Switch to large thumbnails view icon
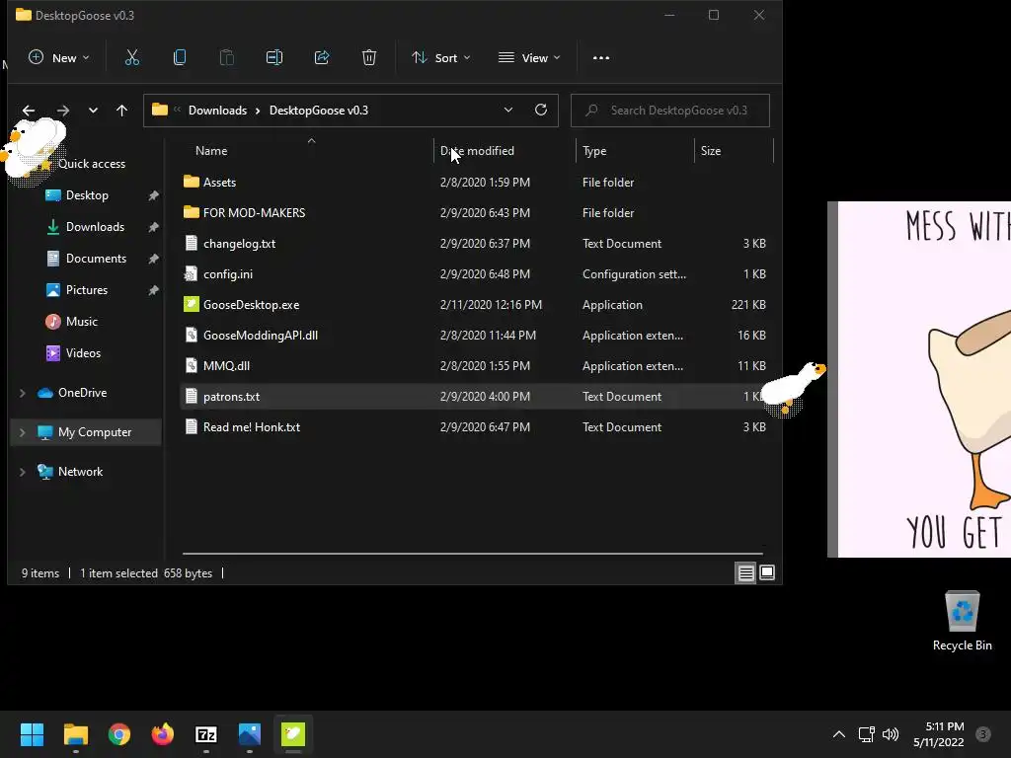 [766, 572]
